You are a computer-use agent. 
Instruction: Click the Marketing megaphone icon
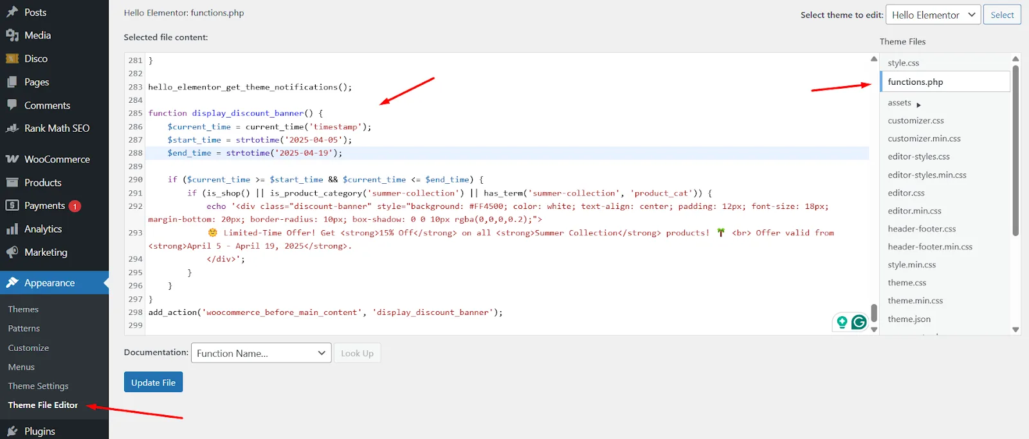click(12, 252)
